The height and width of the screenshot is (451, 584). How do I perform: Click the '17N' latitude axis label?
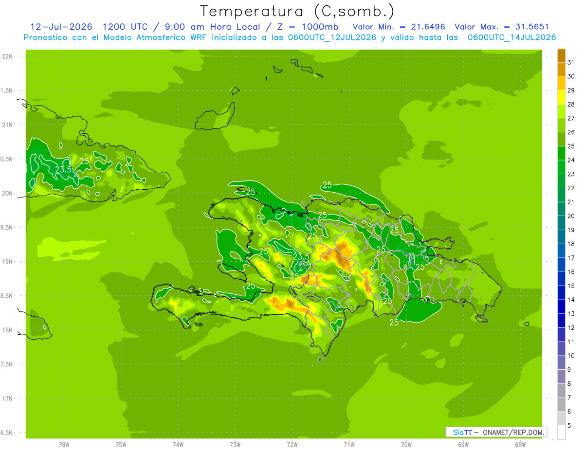click(x=7, y=398)
